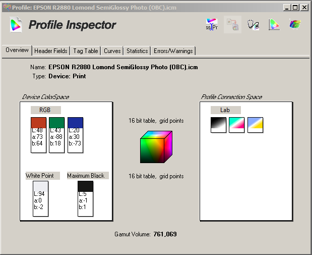Click the Profile Connection Space heading
Viewport: 312px width, 255px height.
click(x=231, y=97)
